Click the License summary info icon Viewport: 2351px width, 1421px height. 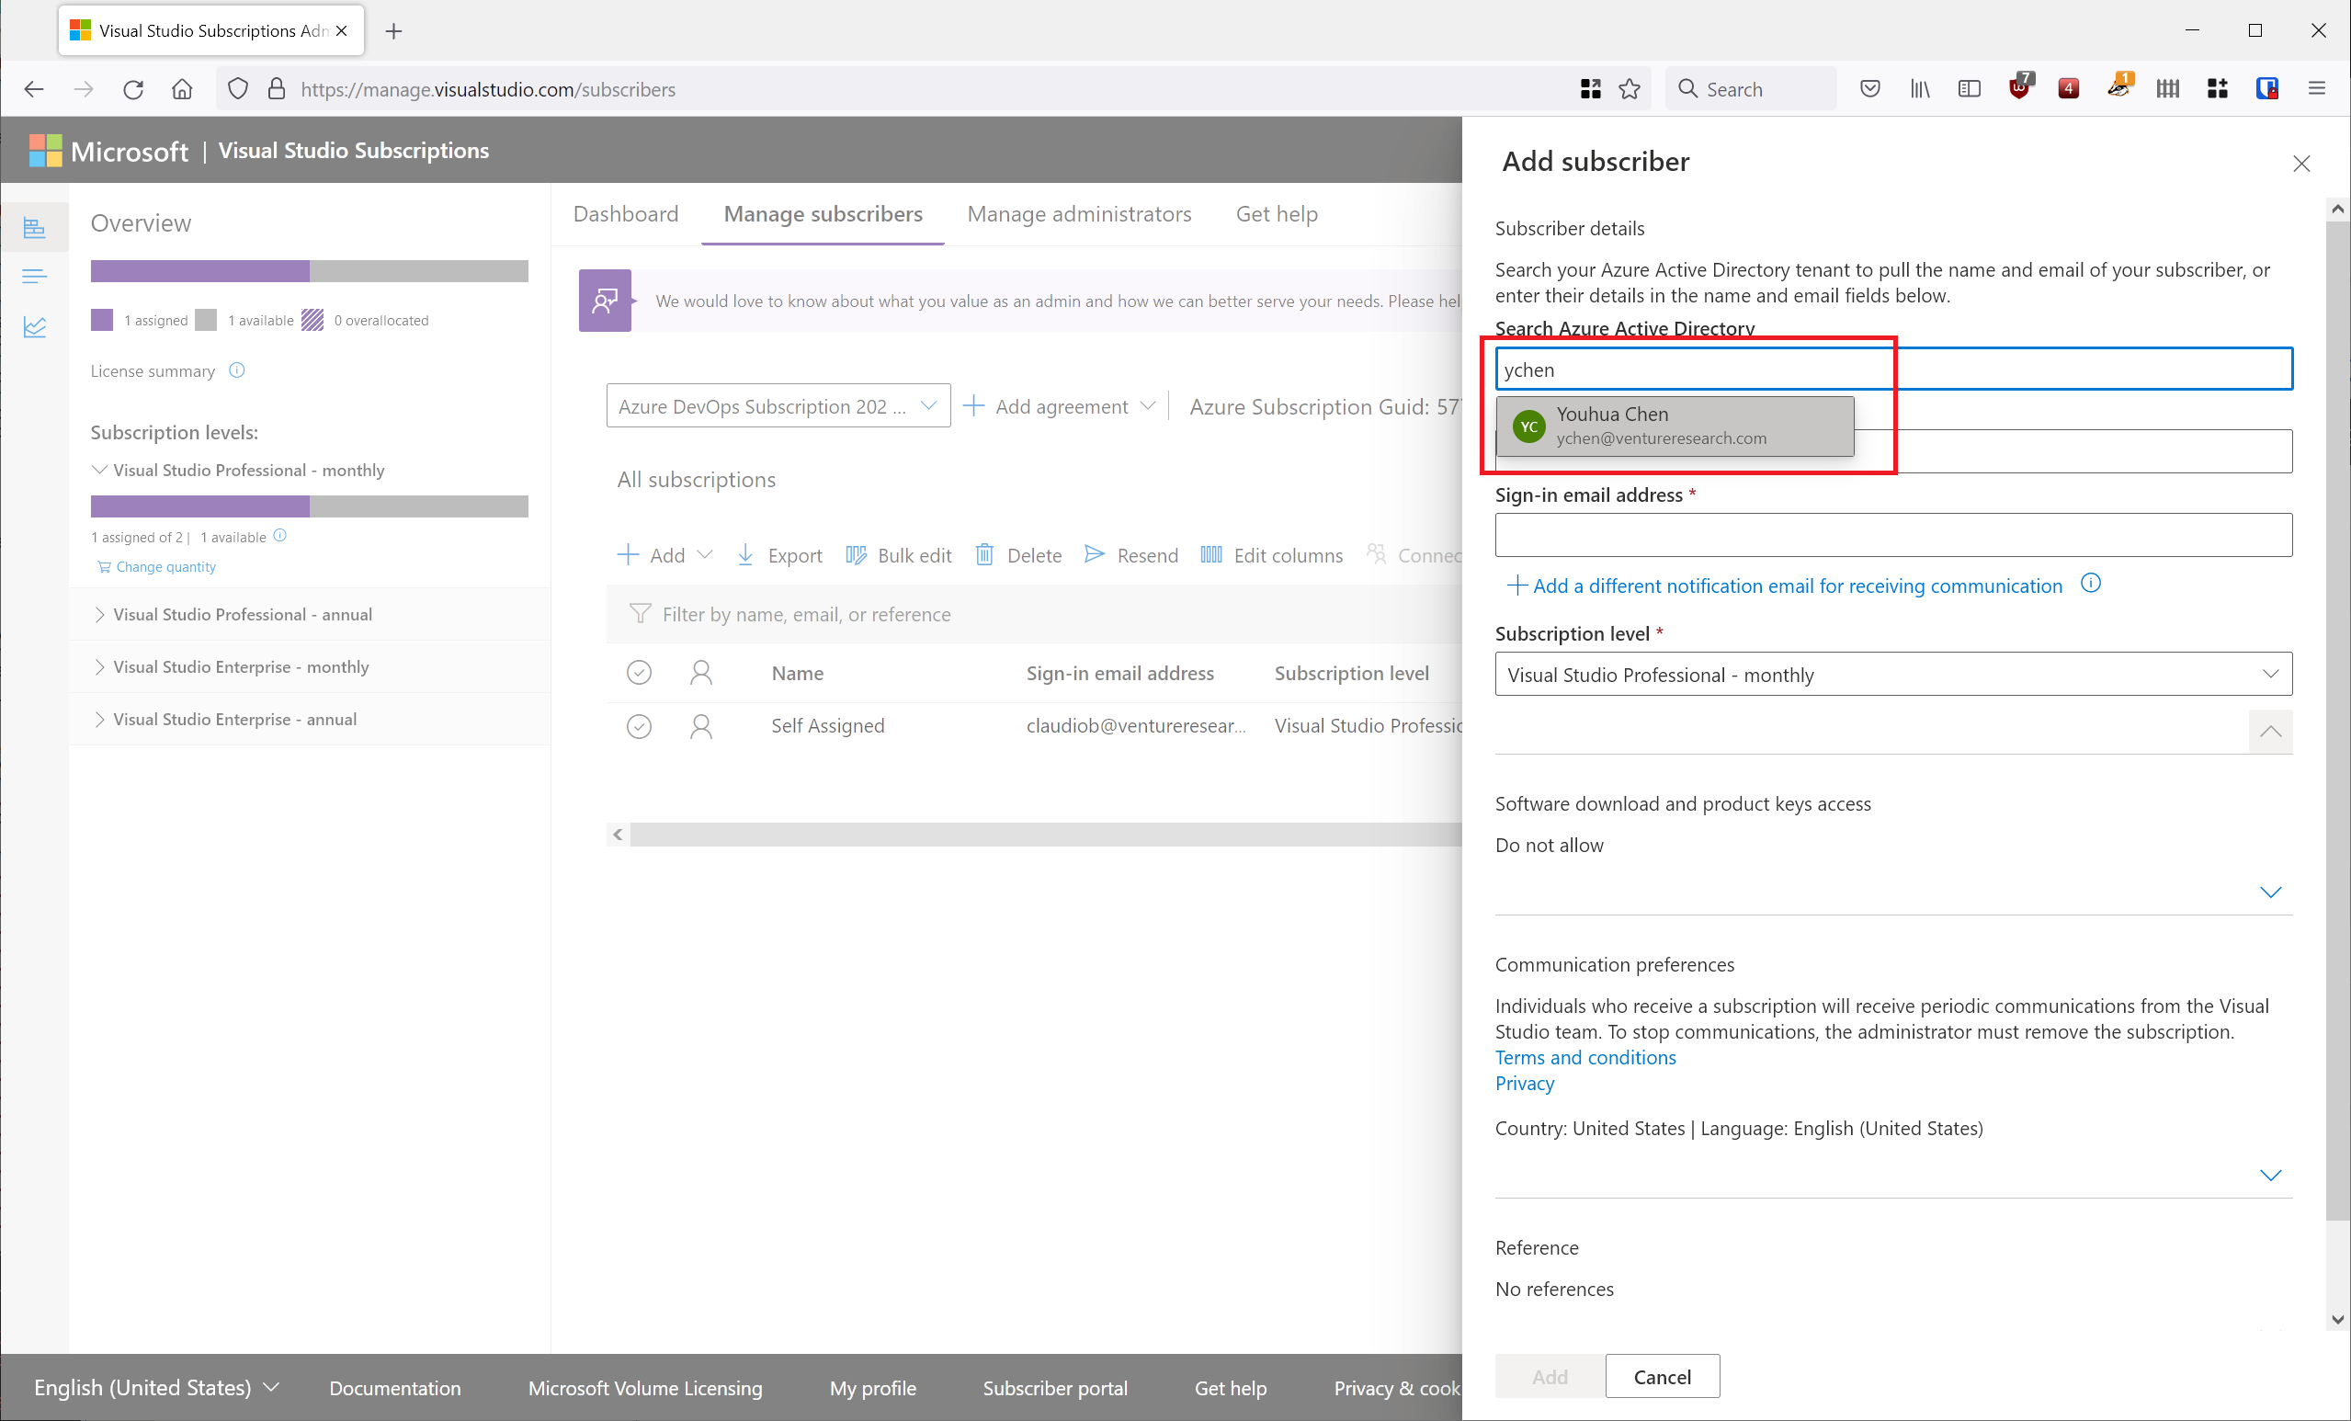click(x=237, y=370)
